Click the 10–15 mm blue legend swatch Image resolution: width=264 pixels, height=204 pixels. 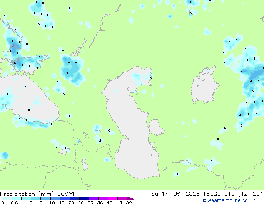pos(55,199)
